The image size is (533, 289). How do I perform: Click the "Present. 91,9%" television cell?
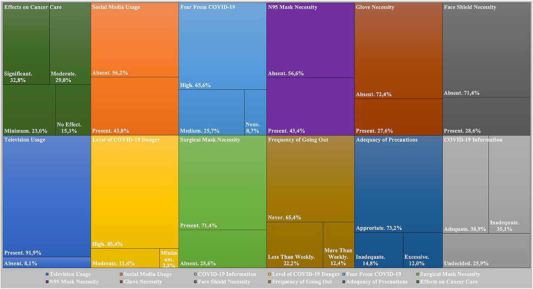(x=47, y=196)
